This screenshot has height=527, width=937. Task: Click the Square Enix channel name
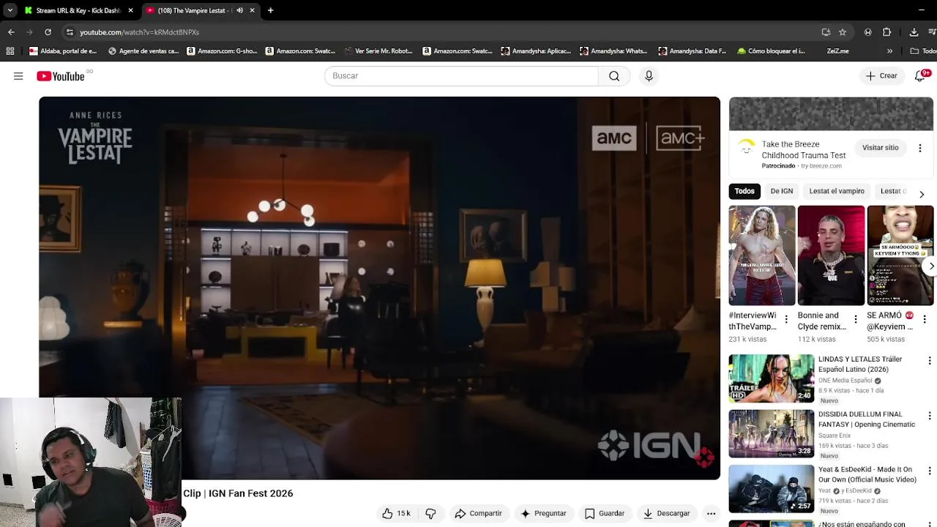click(x=835, y=436)
